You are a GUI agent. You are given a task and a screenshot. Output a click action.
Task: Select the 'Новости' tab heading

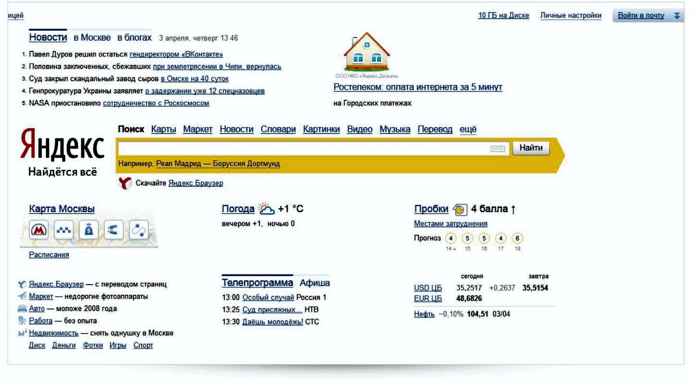48,37
